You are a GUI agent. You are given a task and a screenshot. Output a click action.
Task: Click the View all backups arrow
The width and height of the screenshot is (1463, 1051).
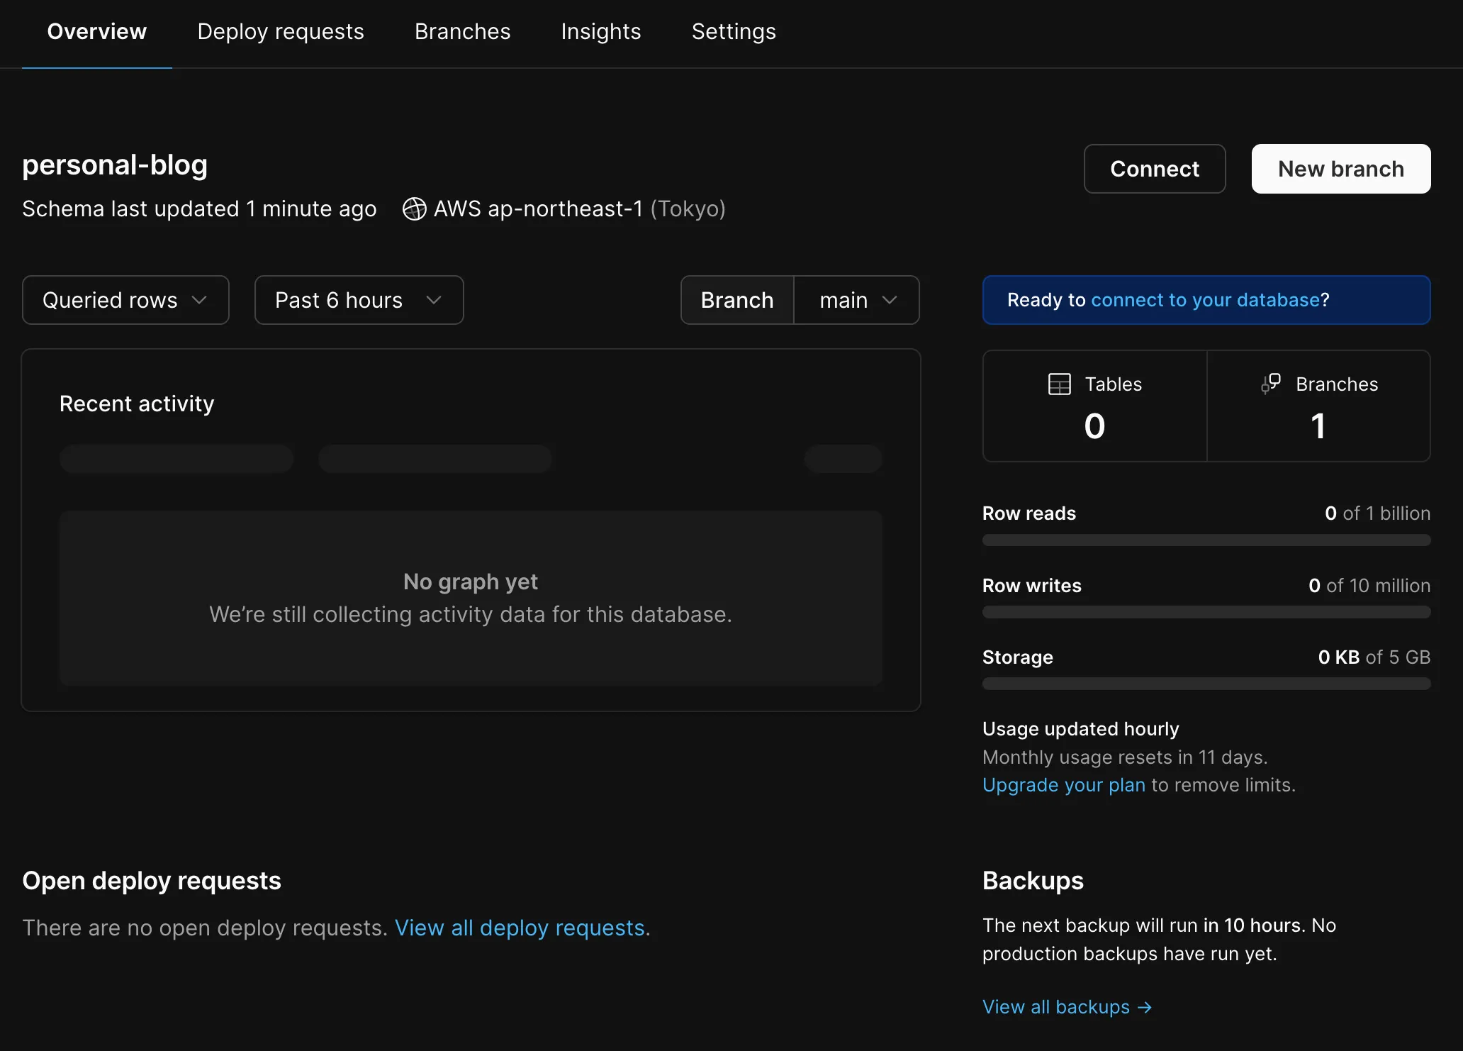tap(1145, 1007)
